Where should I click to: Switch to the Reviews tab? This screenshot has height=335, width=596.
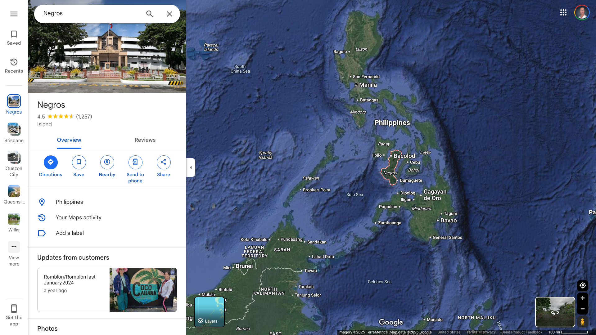[x=145, y=140]
